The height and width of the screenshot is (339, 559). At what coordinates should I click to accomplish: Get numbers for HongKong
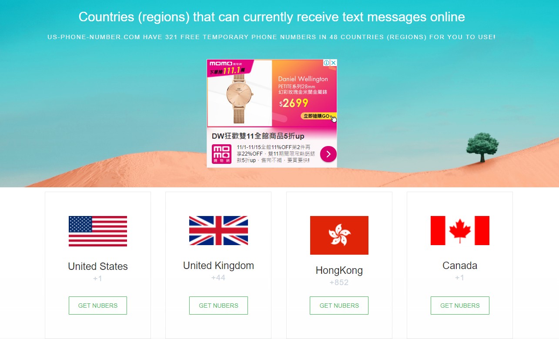339,306
